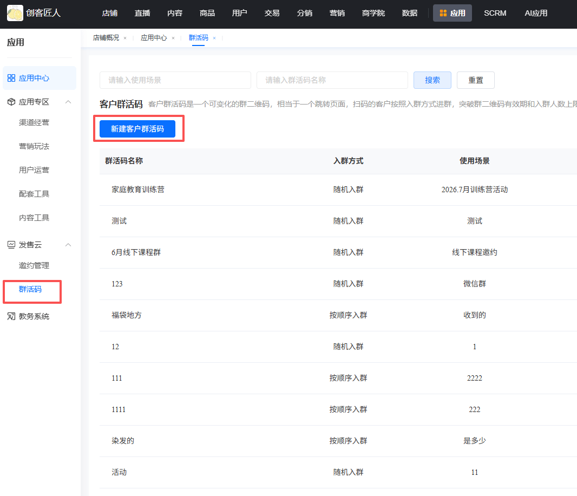Select the 家庭教育训练营 row name

click(x=138, y=190)
